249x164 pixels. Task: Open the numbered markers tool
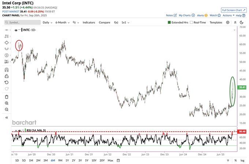coord(7,55)
